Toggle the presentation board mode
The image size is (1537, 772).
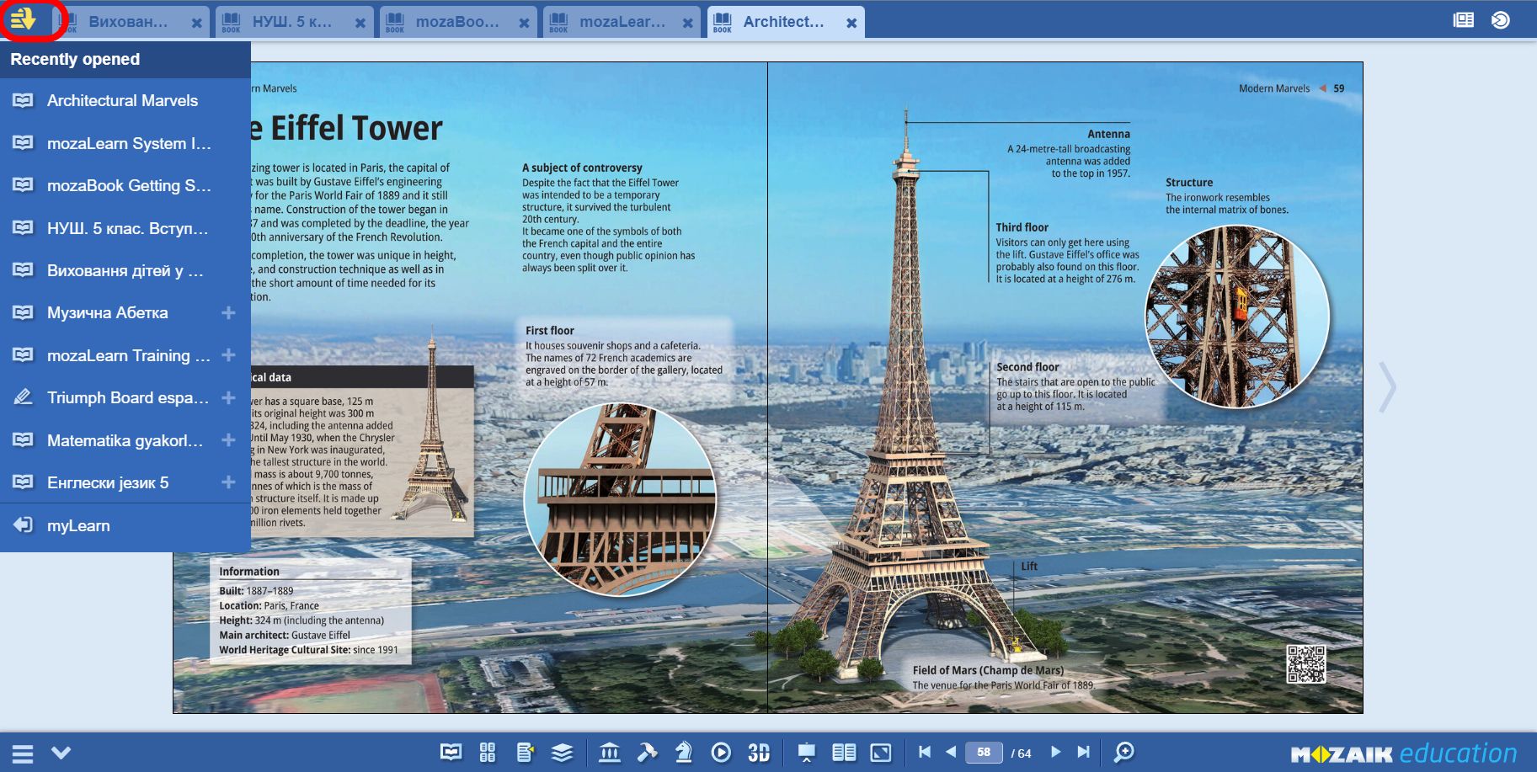[x=807, y=752]
